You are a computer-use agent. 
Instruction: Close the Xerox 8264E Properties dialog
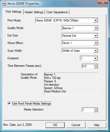coord(103,2)
